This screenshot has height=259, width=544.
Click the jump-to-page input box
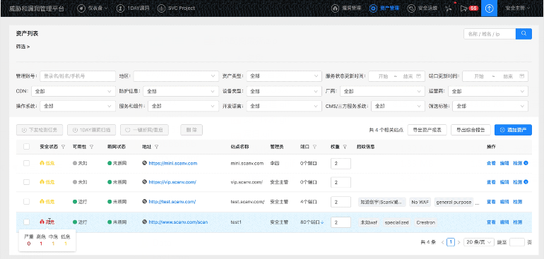click(517, 242)
